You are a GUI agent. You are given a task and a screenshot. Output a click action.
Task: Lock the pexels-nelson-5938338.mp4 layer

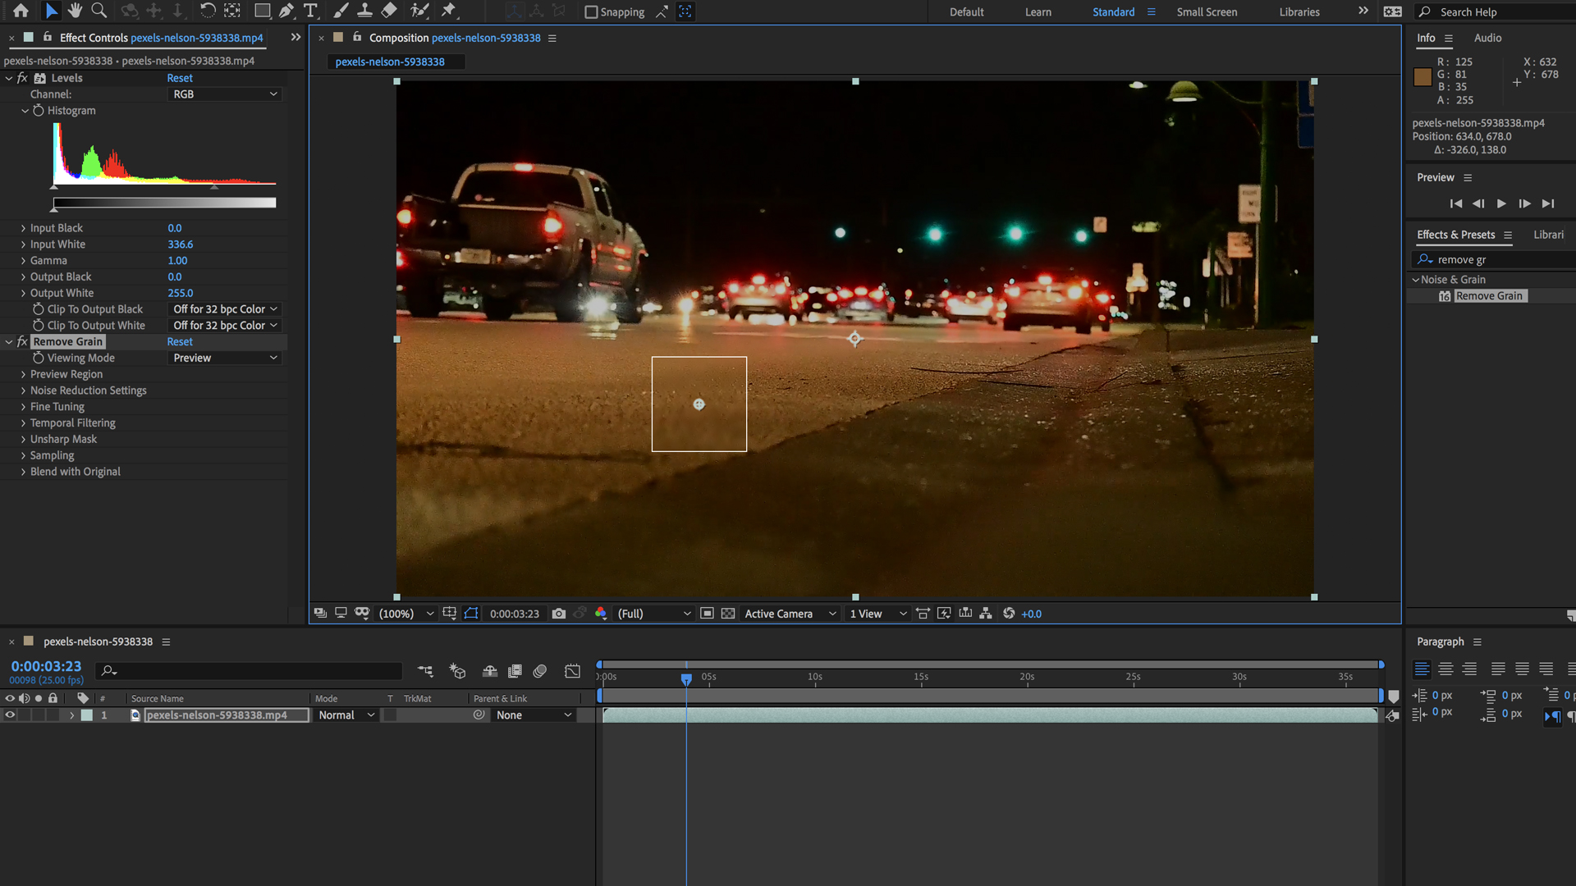pos(53,715)
